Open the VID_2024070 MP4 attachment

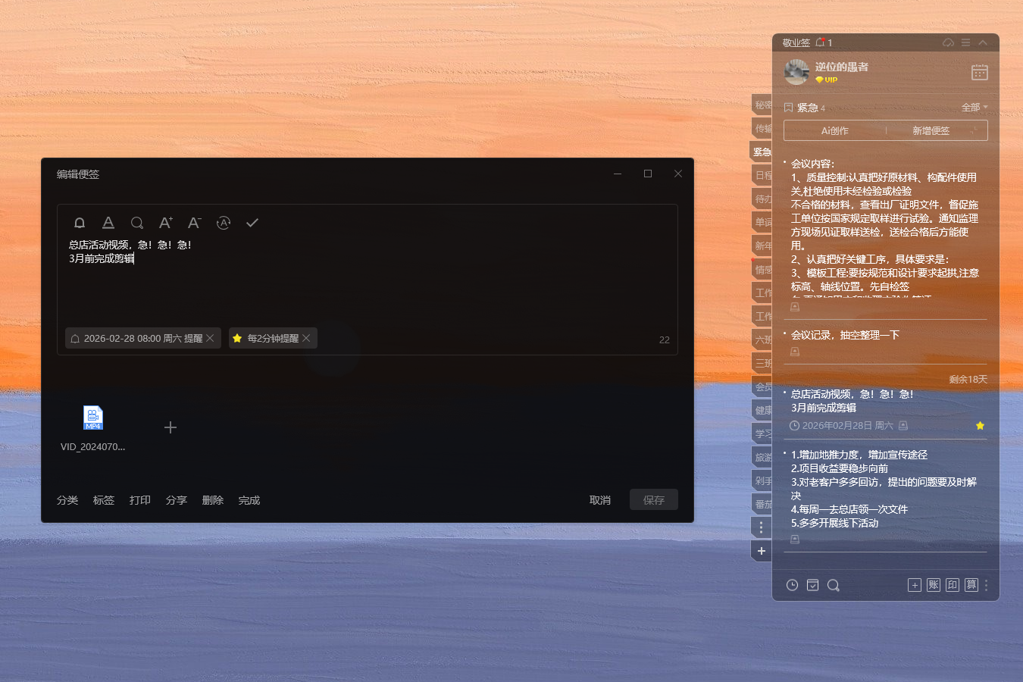point(92,418)
